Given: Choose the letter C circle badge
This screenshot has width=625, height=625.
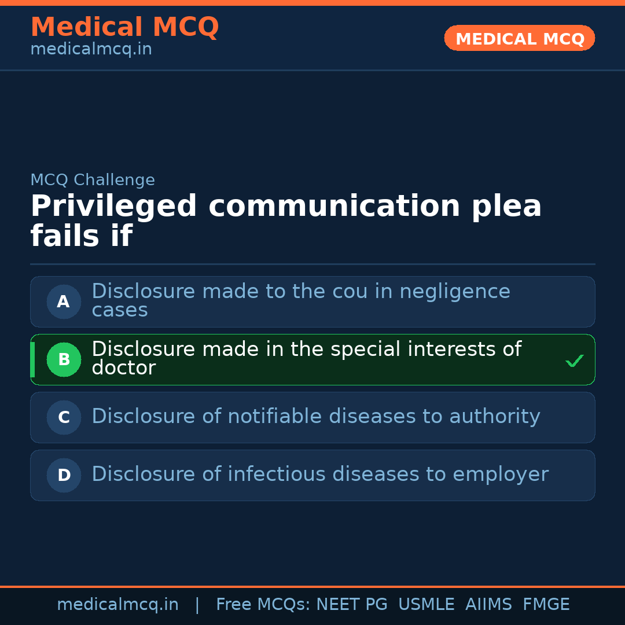Looking at the screenshot, I should pos(64,417).
